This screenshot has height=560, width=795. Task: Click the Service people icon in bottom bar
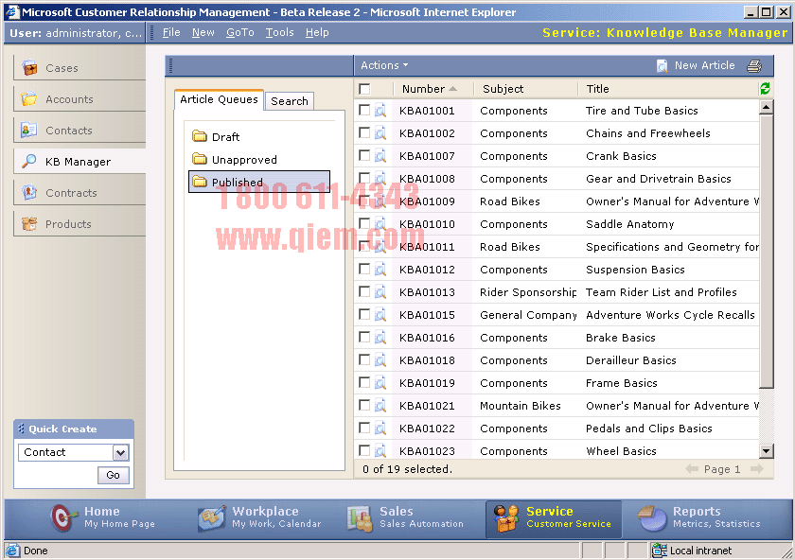coord(506,518)
